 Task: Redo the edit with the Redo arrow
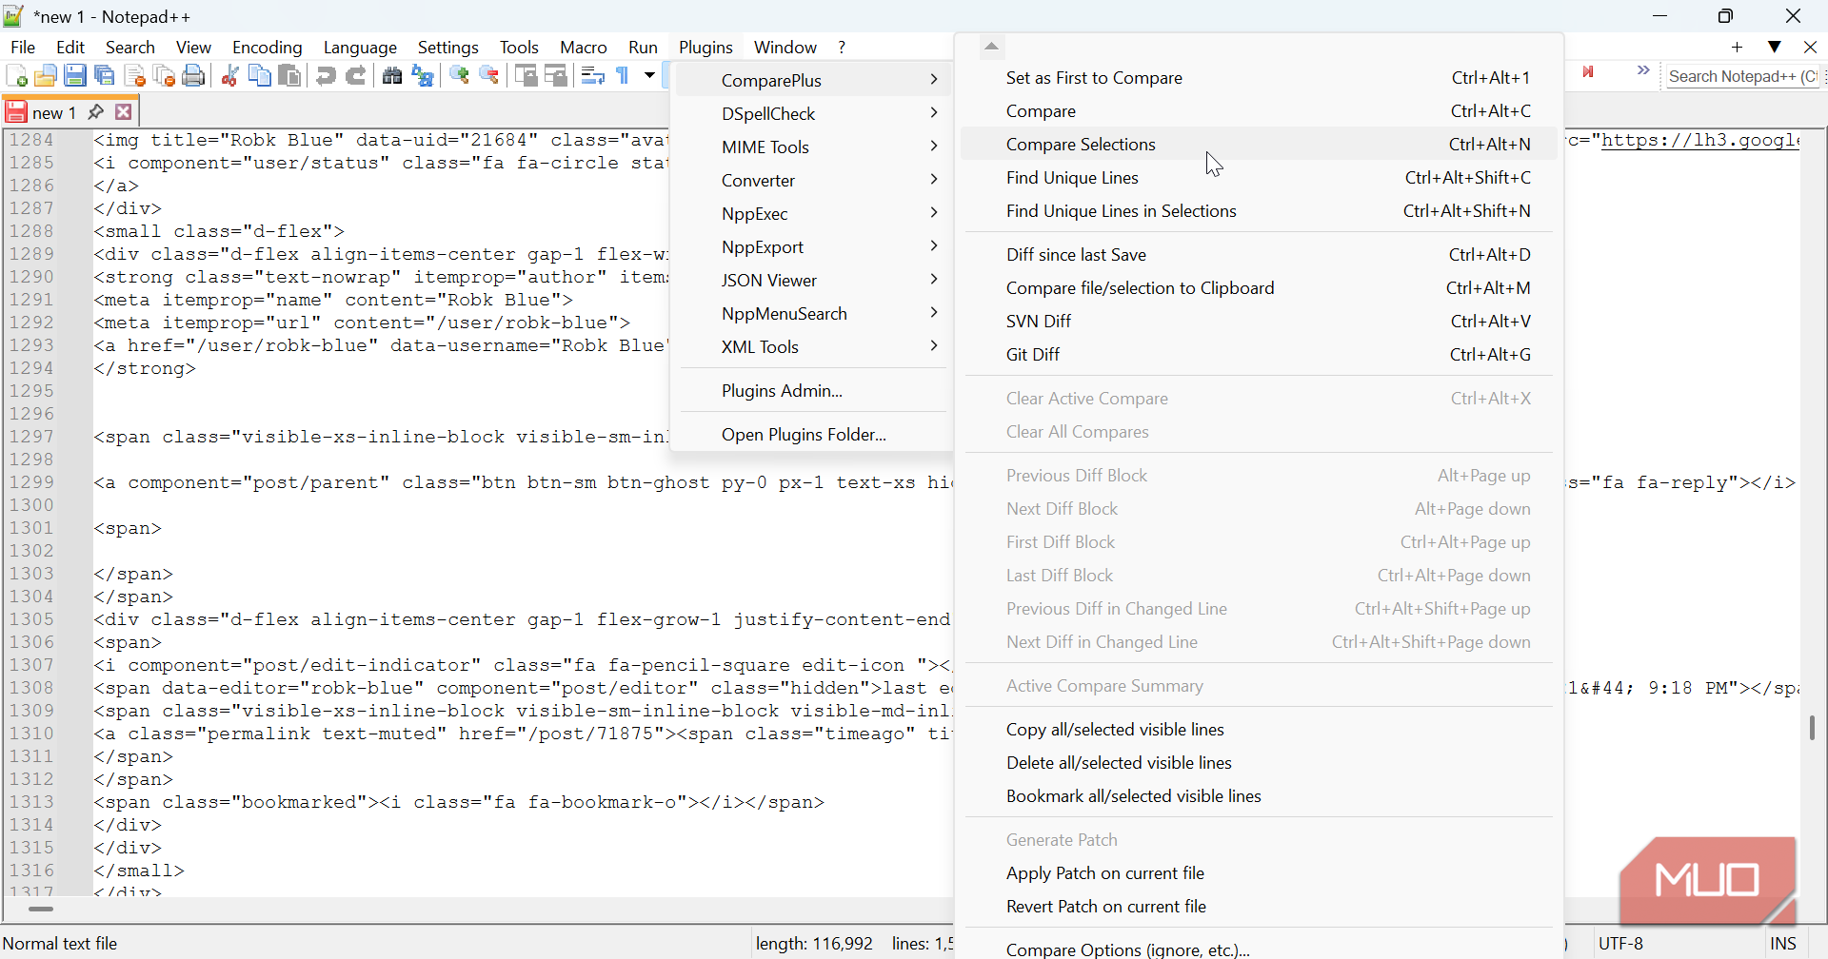coord(356,76)
